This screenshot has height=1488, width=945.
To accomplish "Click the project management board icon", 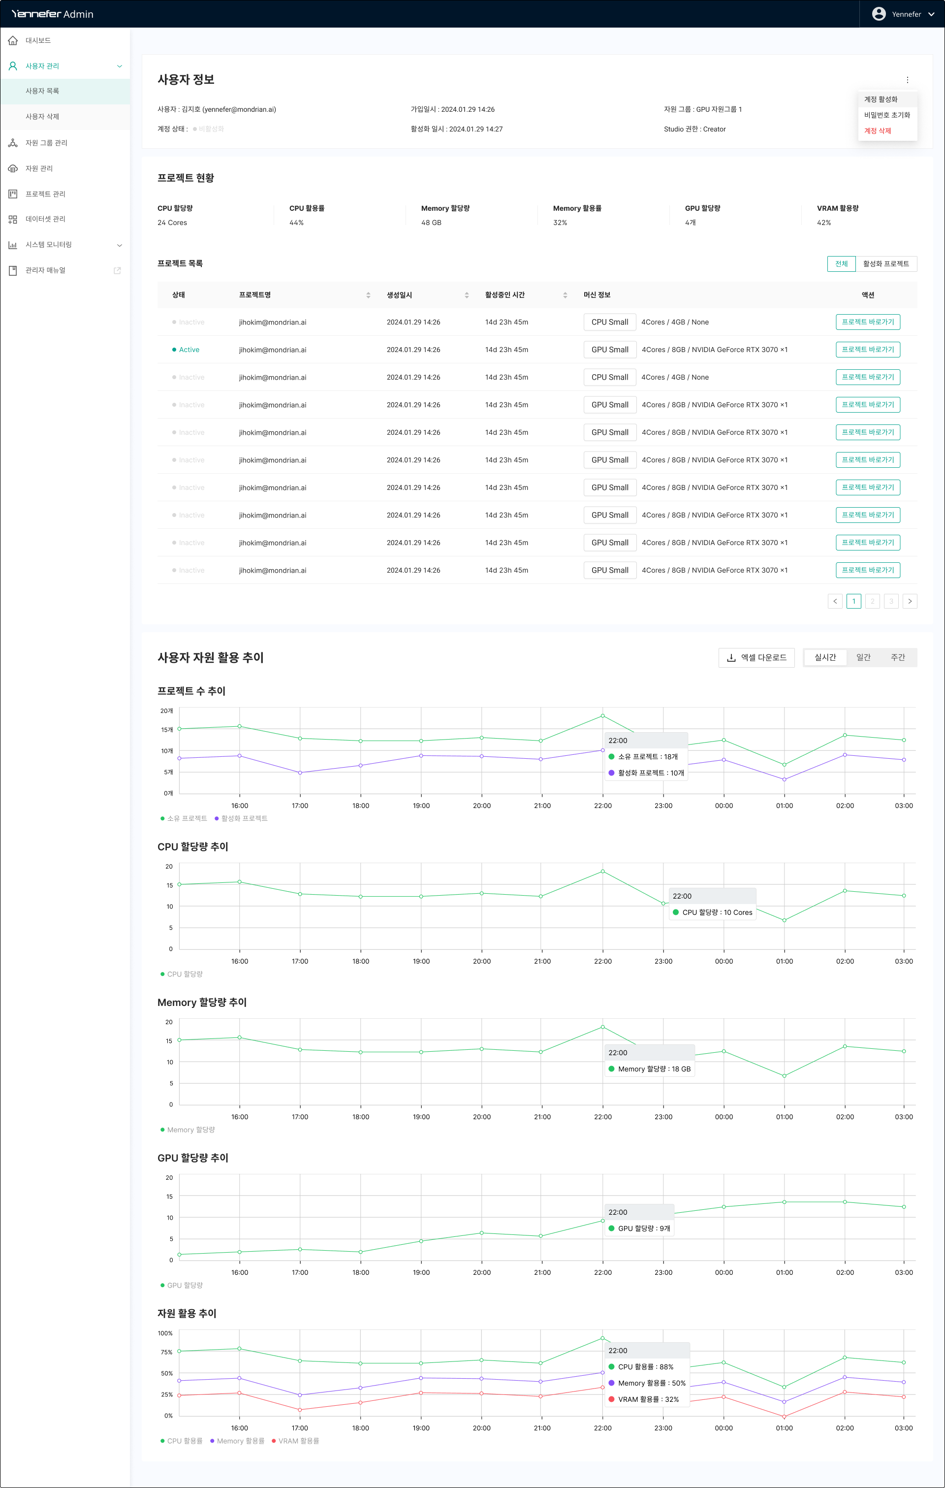I will coord(13,194).
